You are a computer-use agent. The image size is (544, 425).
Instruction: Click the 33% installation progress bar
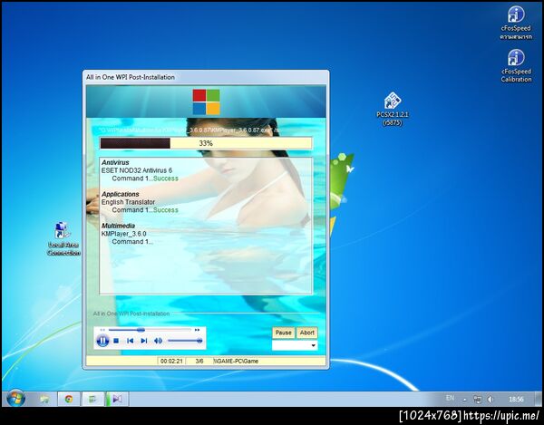206,143
